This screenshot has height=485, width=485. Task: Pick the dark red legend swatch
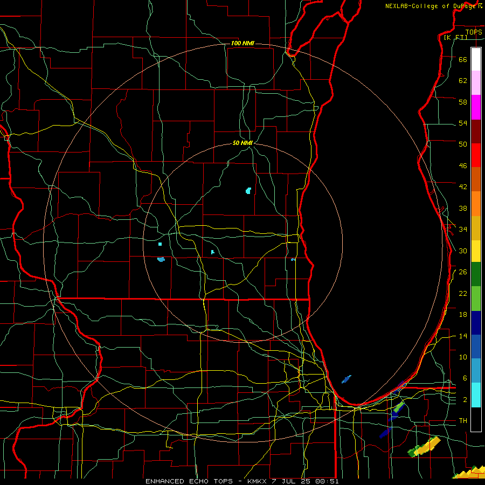point(476,131)
